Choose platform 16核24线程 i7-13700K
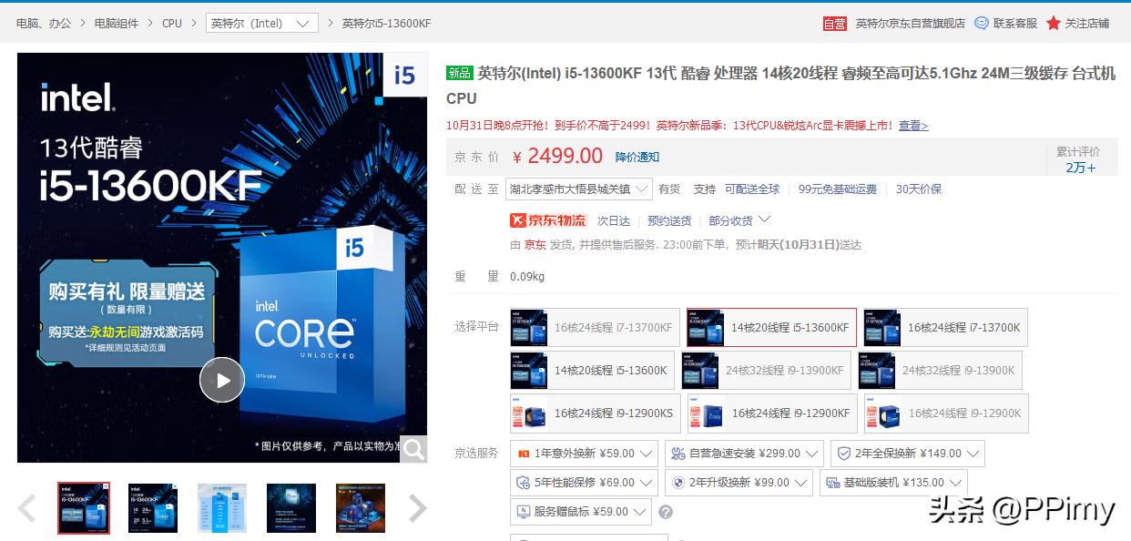The height and width of the screenshot is (541, 1131). pos(945,328)
